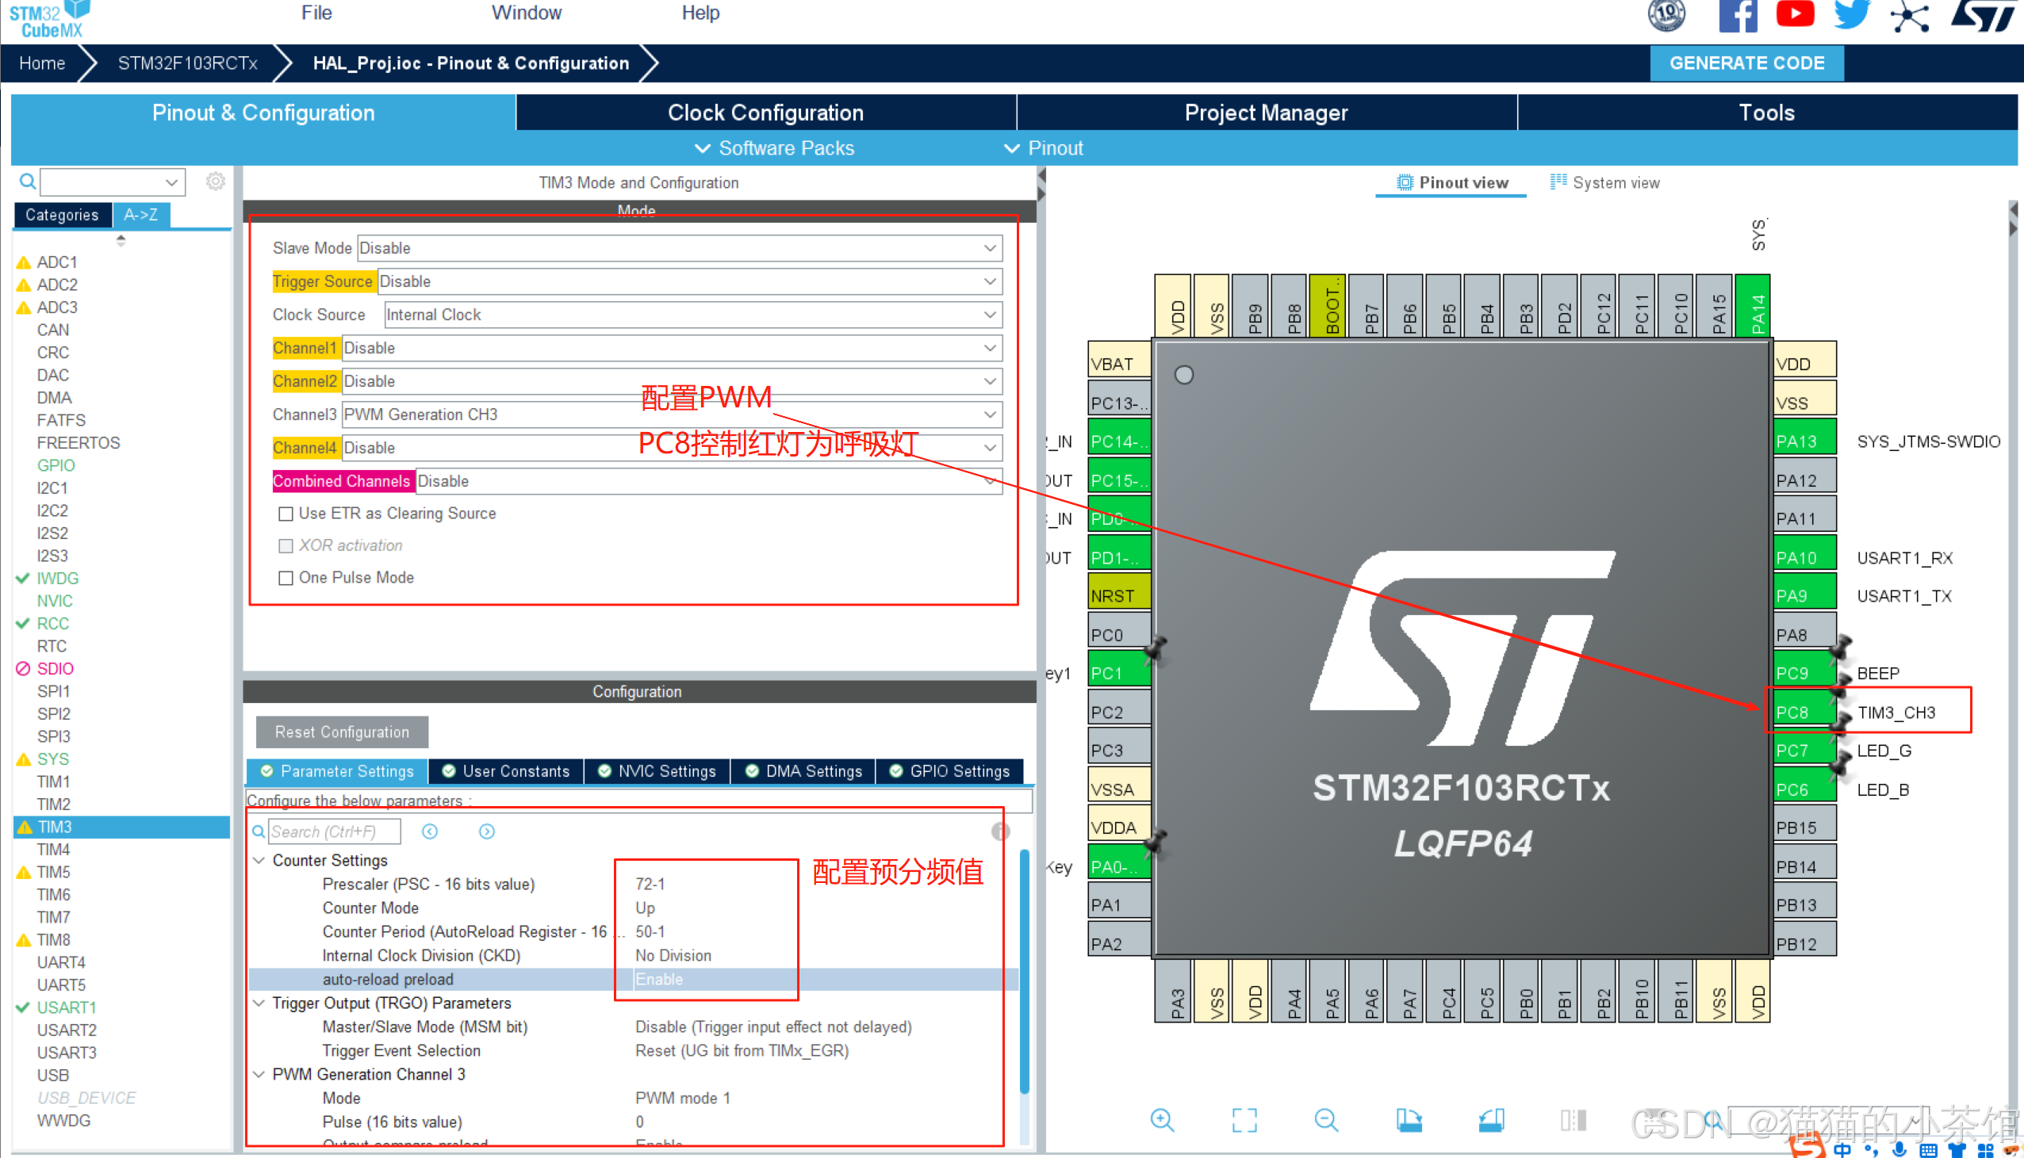Image resolution: width=2024 pixels, height=1158 pixels.
Task: Select TIM3 in peripheral list
Action: [x=121, y=827]
